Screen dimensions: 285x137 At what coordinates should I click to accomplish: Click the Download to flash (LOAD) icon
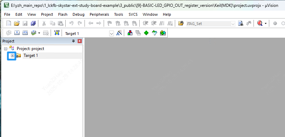pos(57,33)
